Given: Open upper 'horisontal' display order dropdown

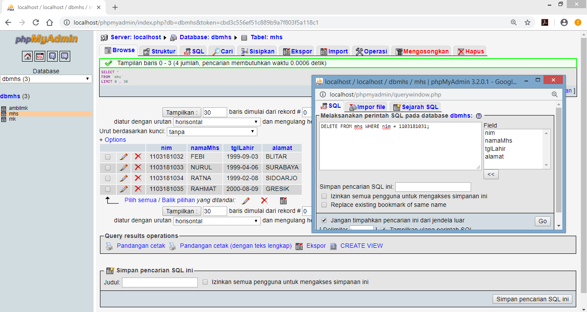Looking at the screenshot, I should [x=217, y=122].
